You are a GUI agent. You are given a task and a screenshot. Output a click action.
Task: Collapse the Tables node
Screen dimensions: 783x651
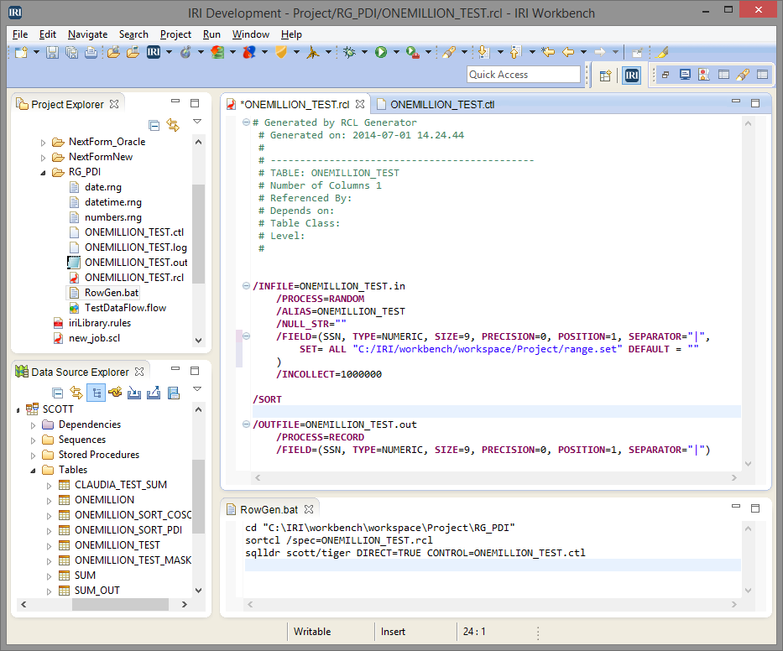(34, 471)
